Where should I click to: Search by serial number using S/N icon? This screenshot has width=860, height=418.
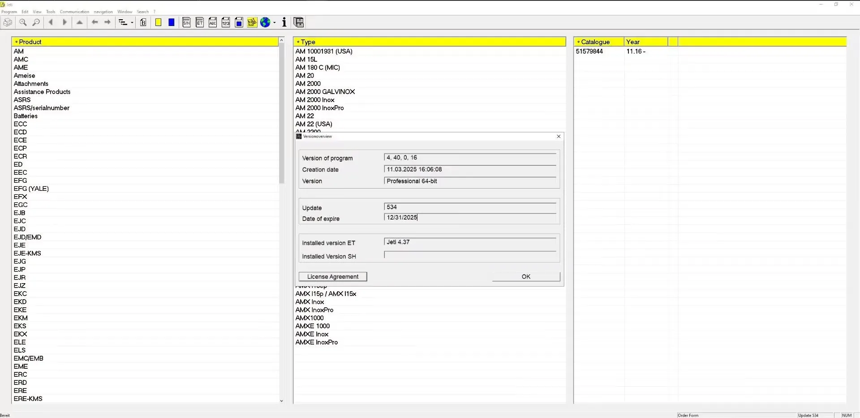pos(187,22)
